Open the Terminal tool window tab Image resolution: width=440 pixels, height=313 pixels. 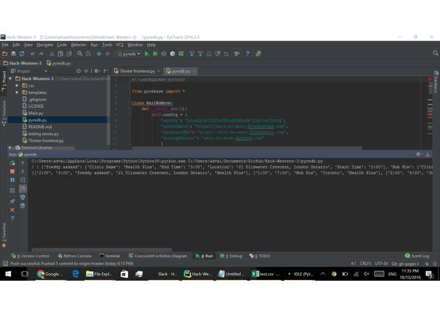110,256
